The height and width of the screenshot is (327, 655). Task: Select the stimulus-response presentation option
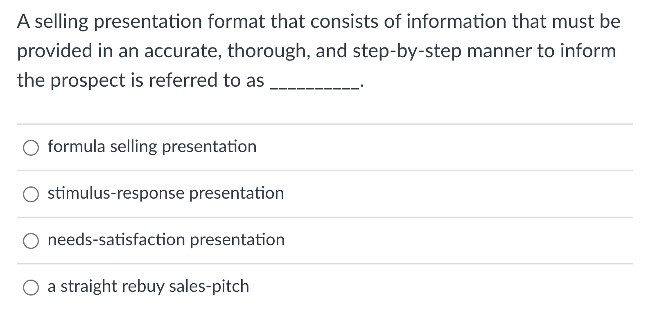pyautogui.click(x=31, y=195)
